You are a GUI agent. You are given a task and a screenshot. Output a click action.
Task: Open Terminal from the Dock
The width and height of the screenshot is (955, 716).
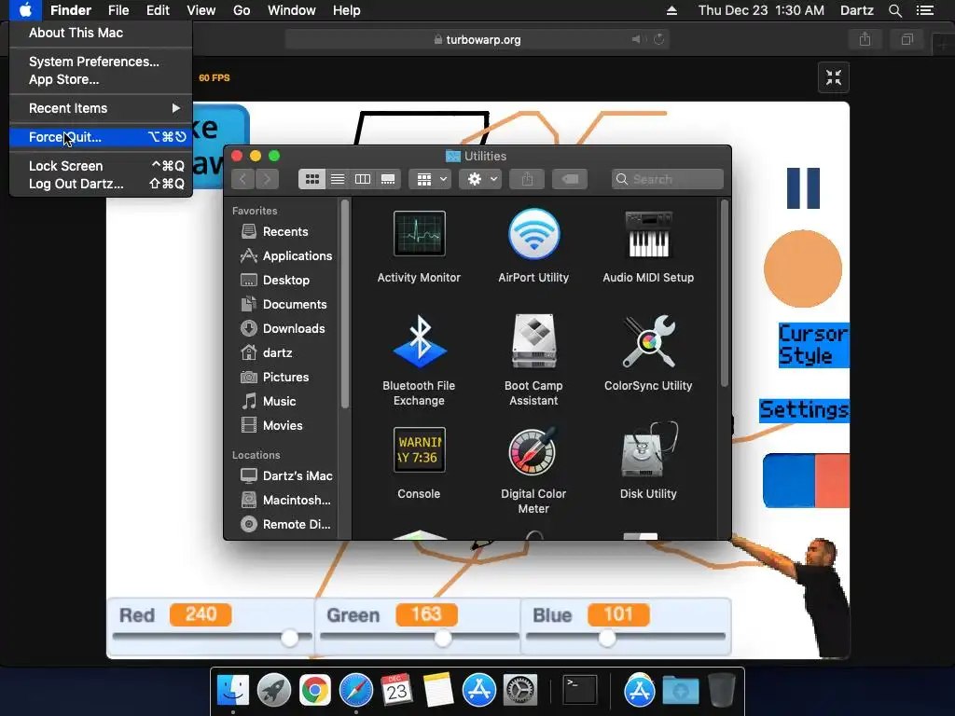click(x=579, y=690)
